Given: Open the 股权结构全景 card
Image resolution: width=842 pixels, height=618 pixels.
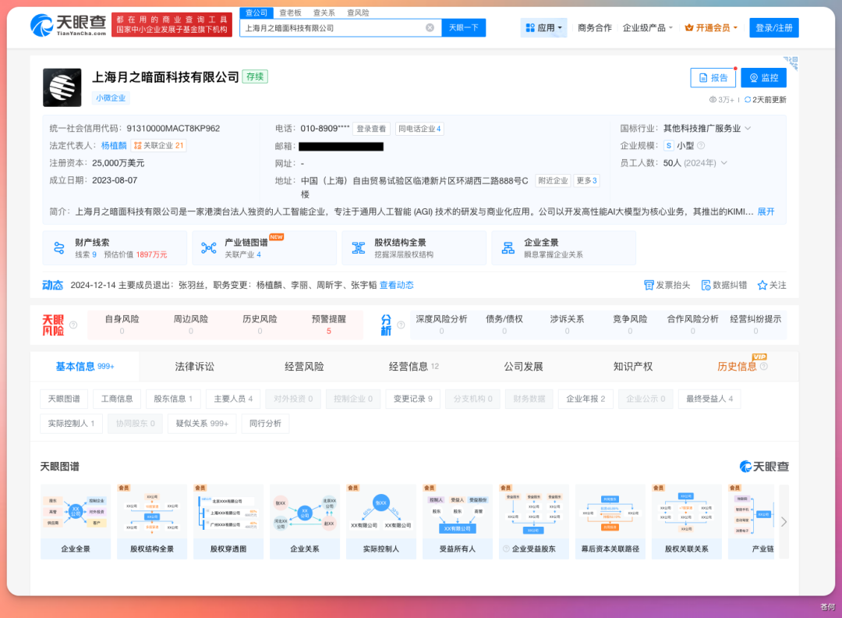Looking at the screenshot, I should pos(414,247).
